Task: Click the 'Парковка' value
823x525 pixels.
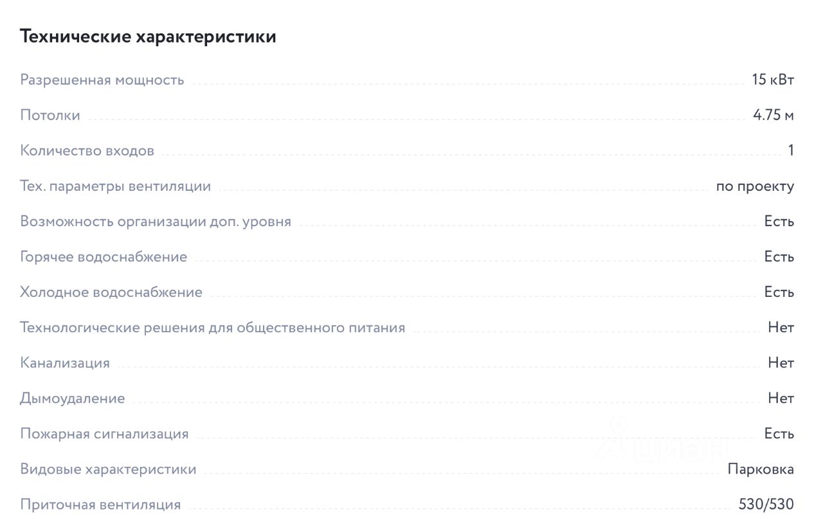Action: pyautogui.click(x=761, y=469)
